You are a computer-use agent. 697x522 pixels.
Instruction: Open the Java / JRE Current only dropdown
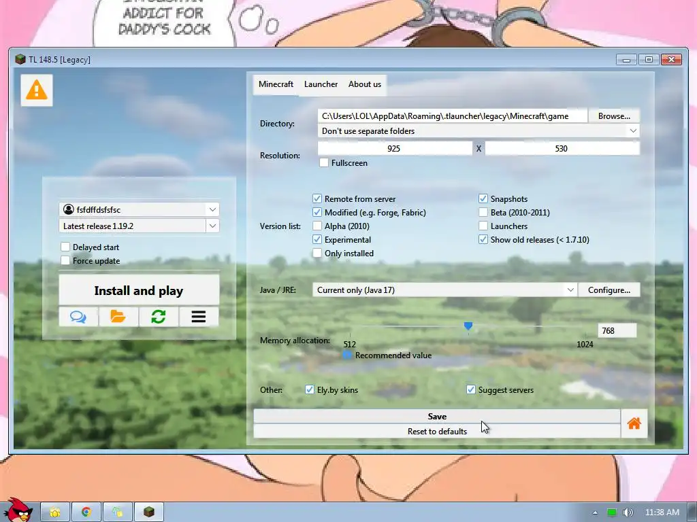tap(445, 290)
